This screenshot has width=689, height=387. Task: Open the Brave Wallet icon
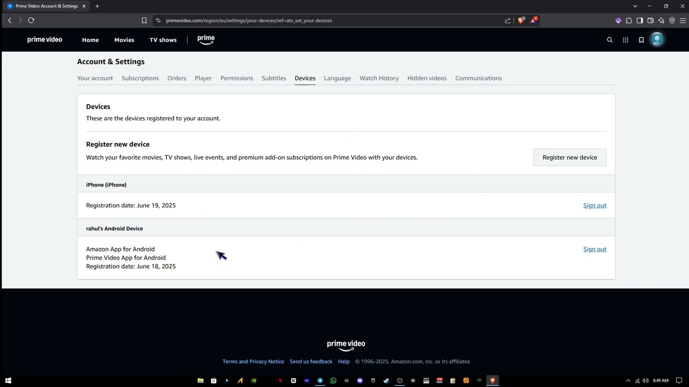click(x=650, y=20)
